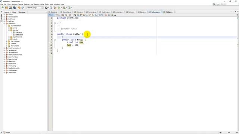Switch to the Child.java editor tab
The image size is (239, 134).
[x=169, y=12]
